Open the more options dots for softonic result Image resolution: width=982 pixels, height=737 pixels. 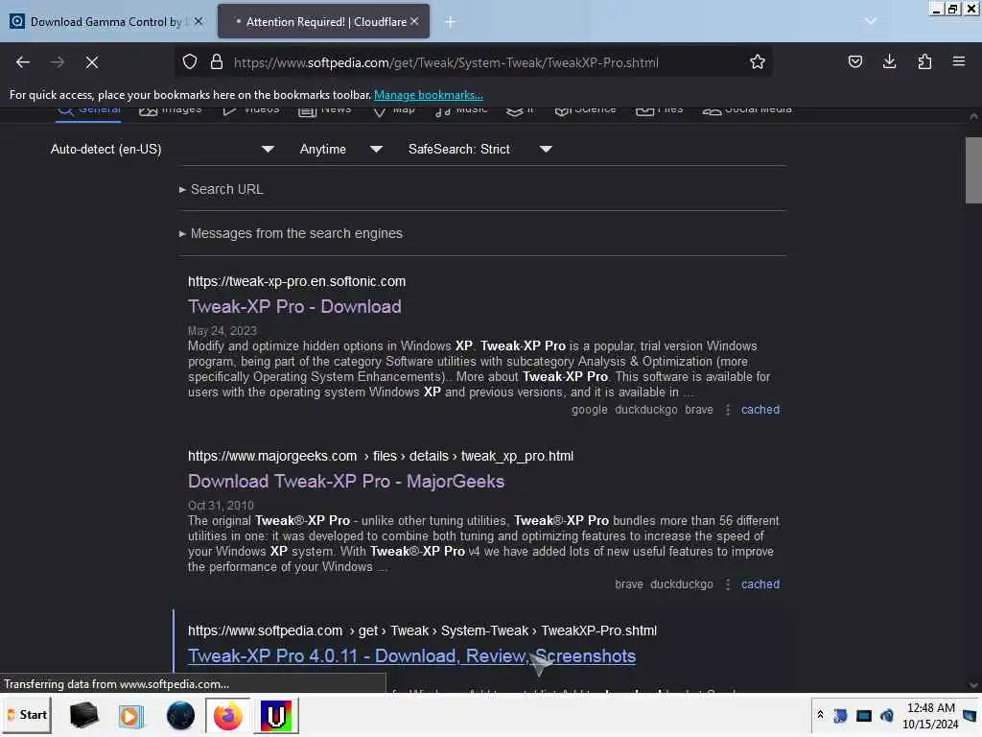pyautogui.click(x=727, y=410)
